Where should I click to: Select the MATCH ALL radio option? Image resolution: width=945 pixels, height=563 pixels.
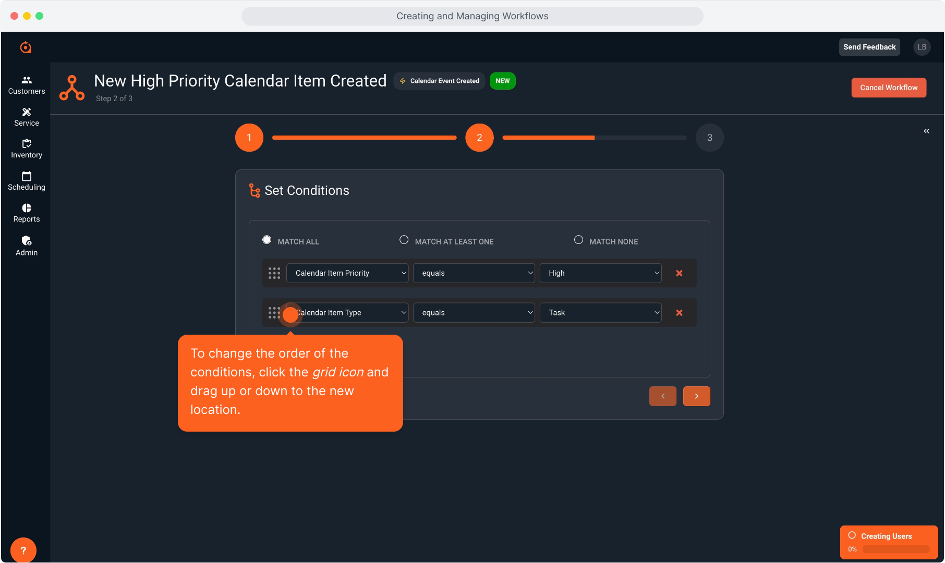[x=267, y=240]
